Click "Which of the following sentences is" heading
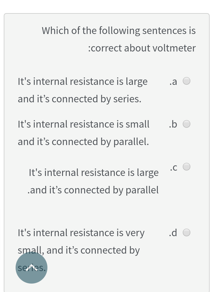Viewport: 219px width, 292px height. point(119,31)
